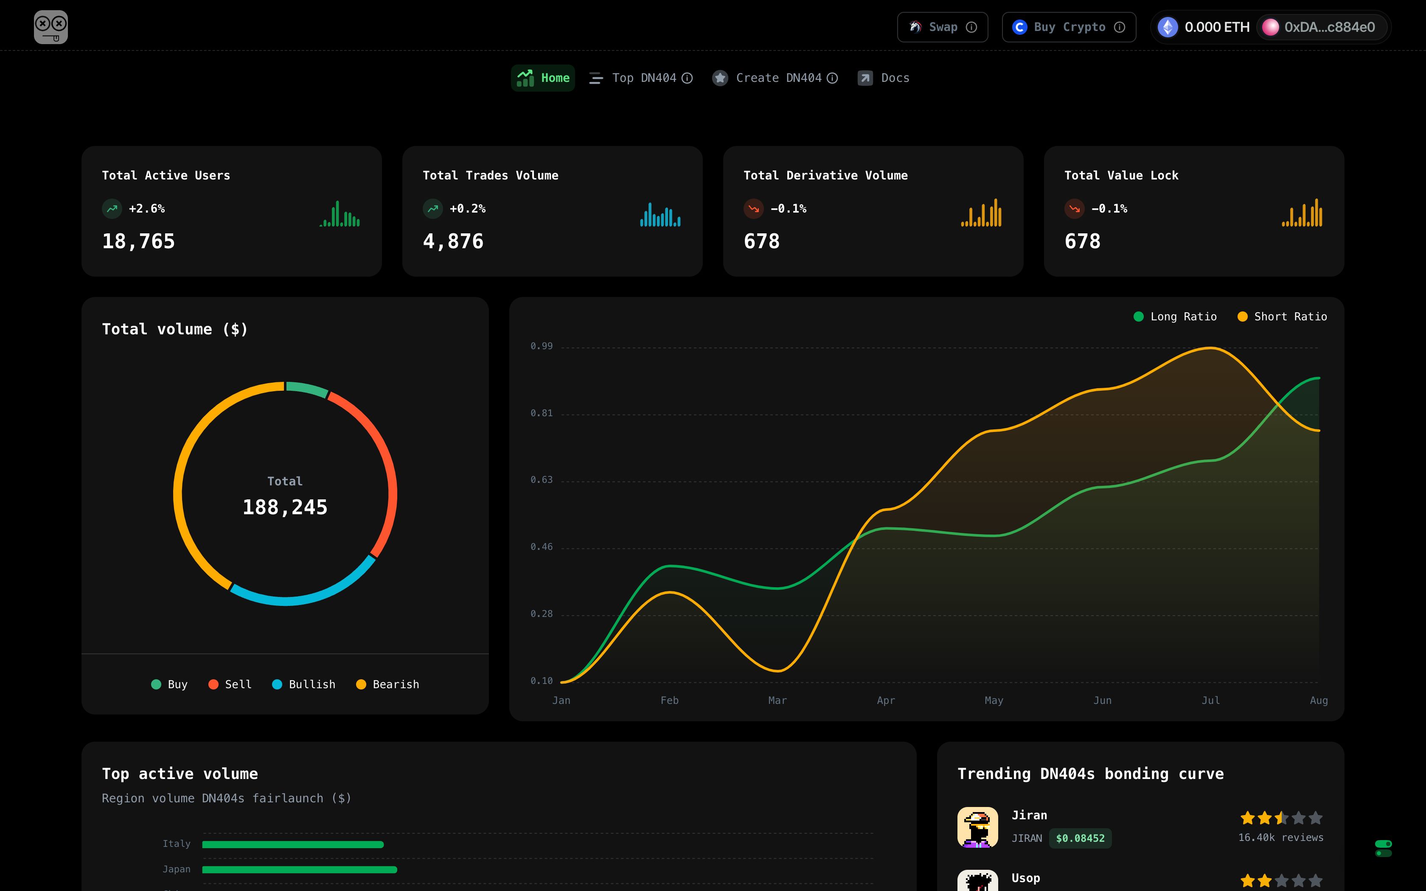Click the +2.6% change label
The image size is (1426, 891).
(147, 209)
